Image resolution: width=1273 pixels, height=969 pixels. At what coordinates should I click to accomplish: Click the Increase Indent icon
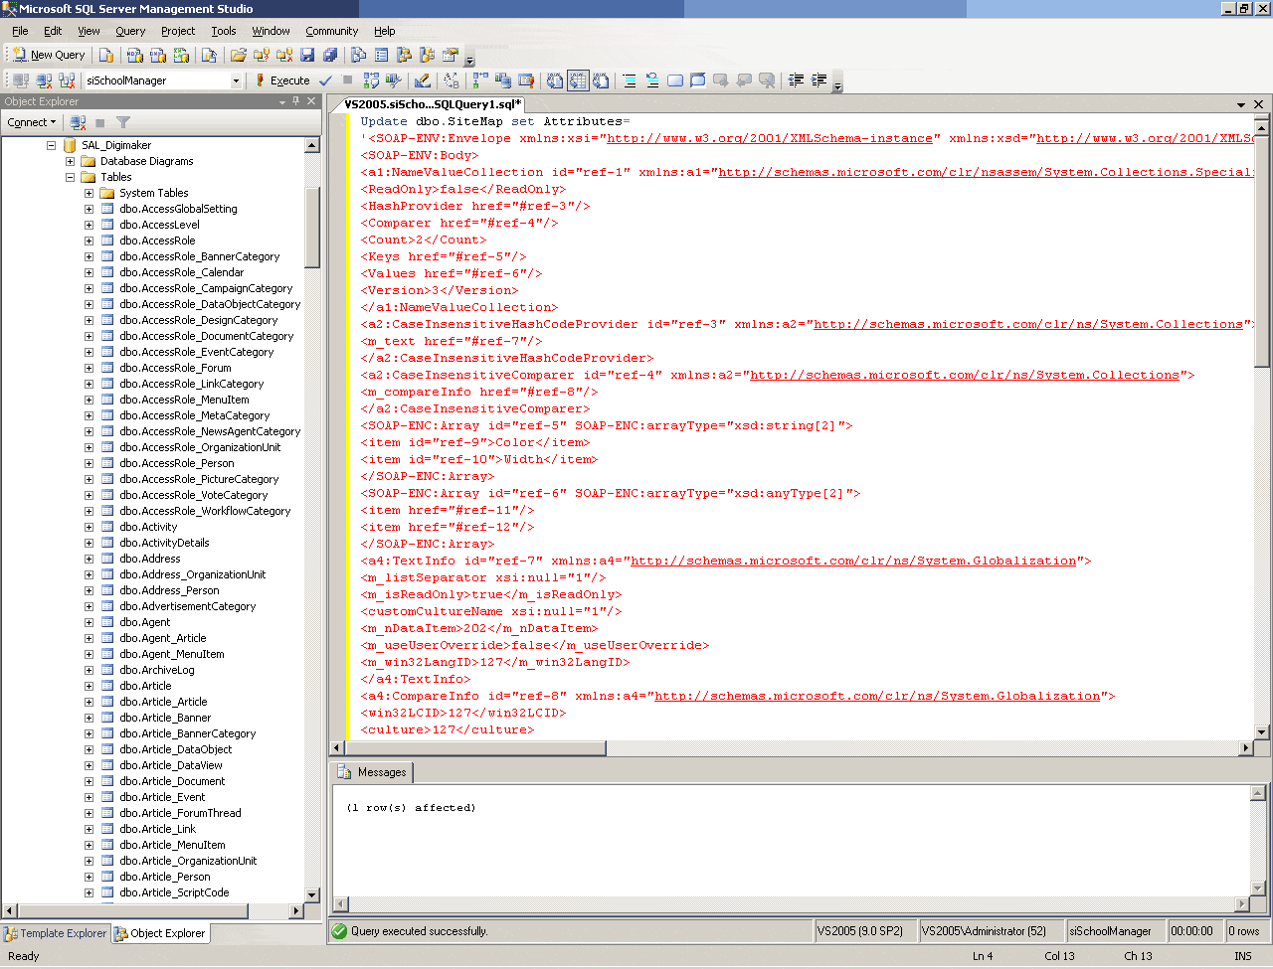(x=818, y=81)
